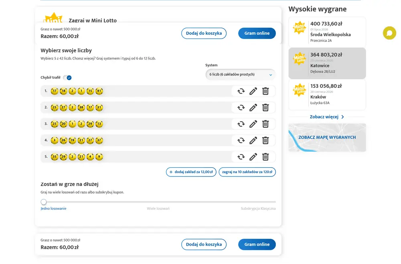Edit numbers of bet 1
Screen dimensions: 401x264
[253, 91]
